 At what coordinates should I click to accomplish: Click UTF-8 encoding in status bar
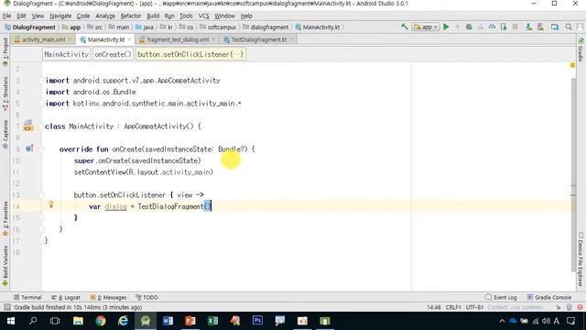click(474, 307)
